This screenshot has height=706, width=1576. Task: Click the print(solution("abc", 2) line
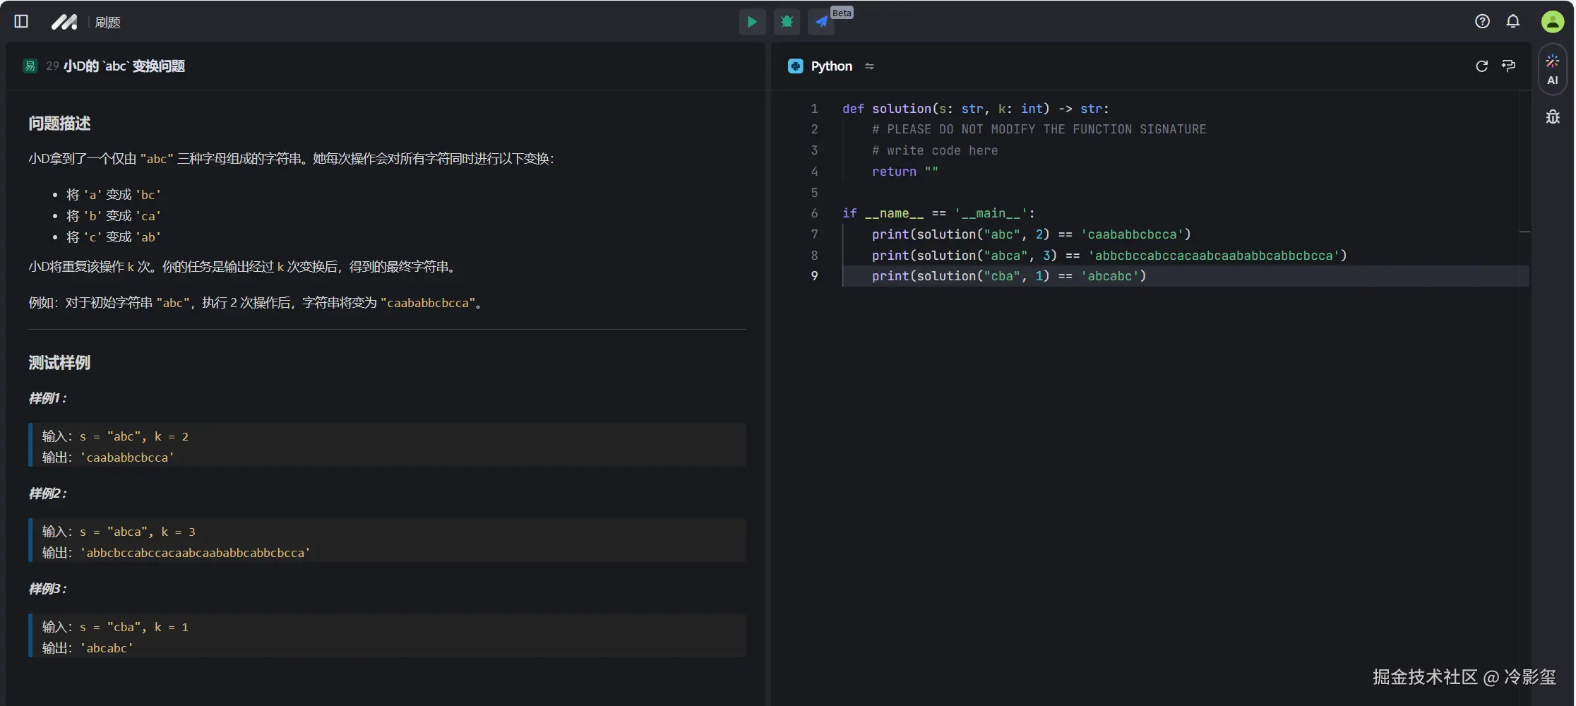click(1031, 234)
